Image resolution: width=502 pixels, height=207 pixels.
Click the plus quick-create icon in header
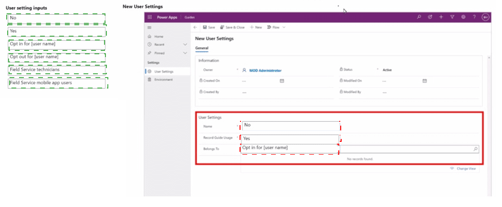pyautogui.click(x=441, y=17)
